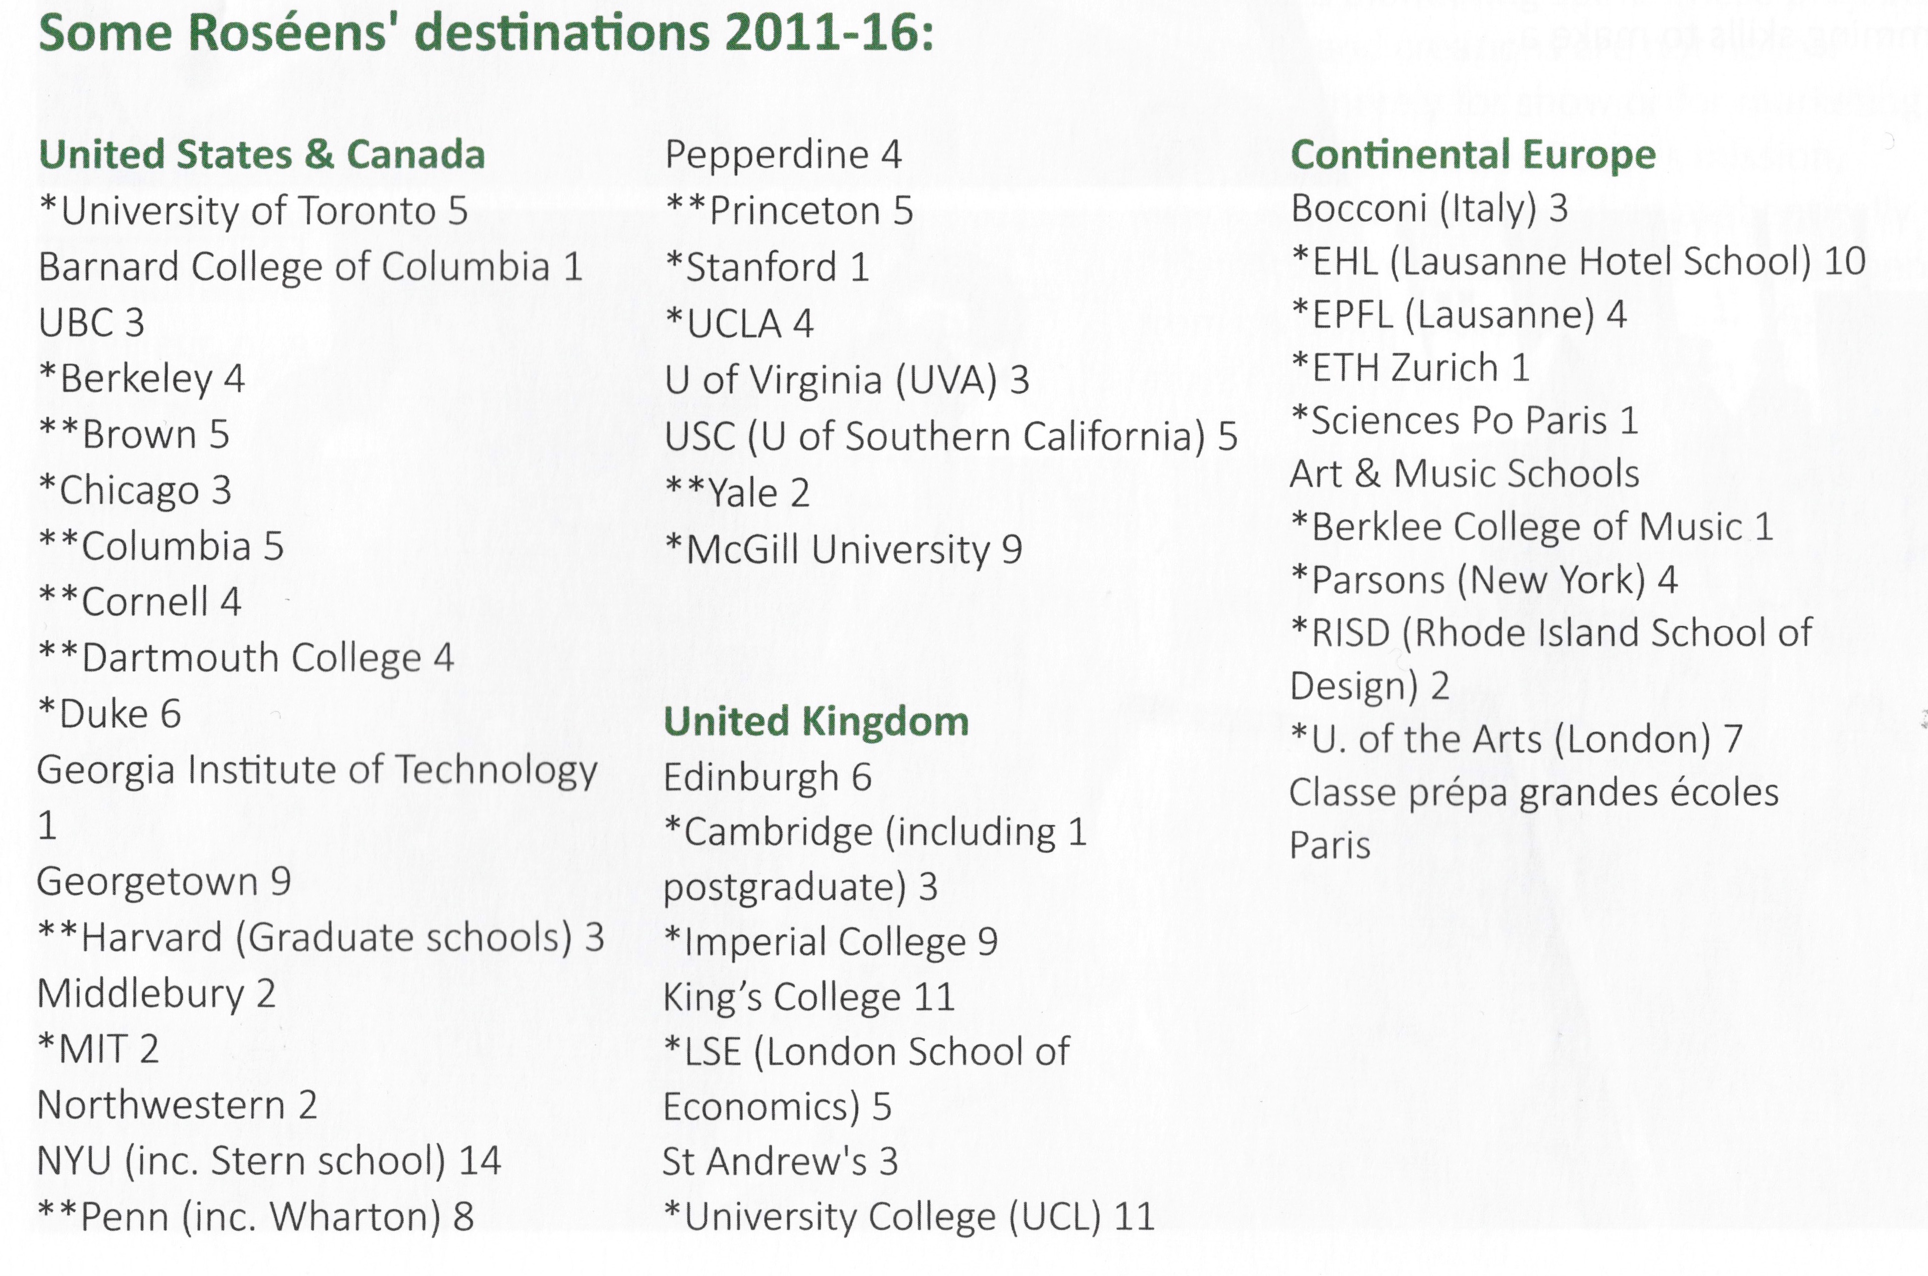Click the Berkeley 4 line
Screen dimensions: 1928x1276
[141, 379]
